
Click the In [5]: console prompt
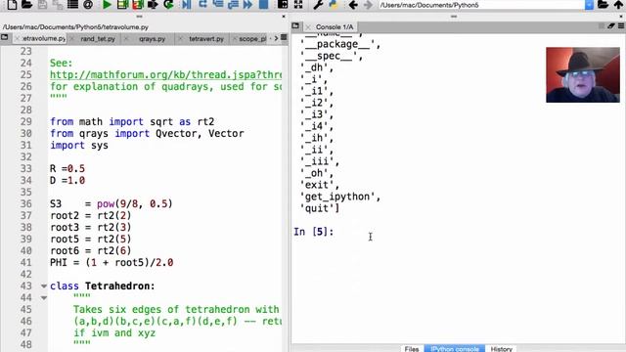click(314, 232)
